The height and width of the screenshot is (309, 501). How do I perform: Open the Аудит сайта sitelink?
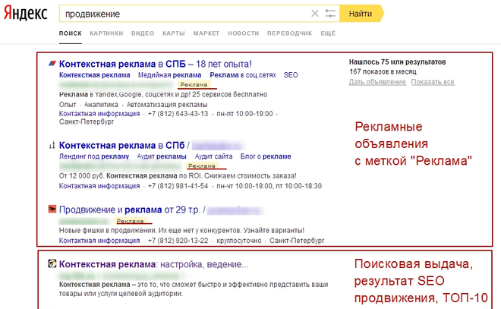point(213,156)
